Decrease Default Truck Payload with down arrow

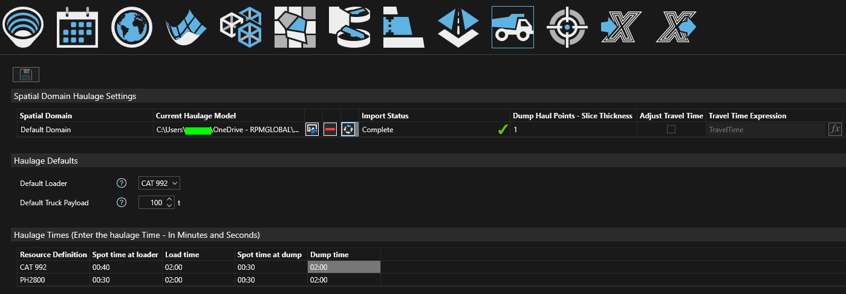169,206
